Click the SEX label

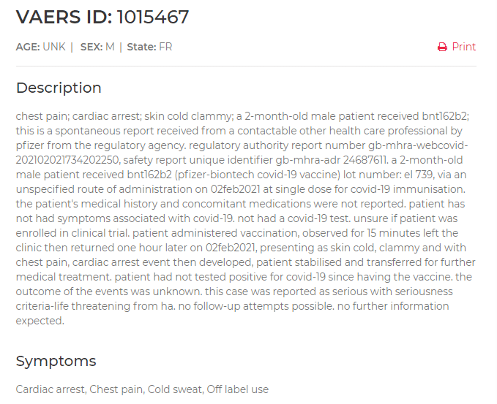click(91, 47)
